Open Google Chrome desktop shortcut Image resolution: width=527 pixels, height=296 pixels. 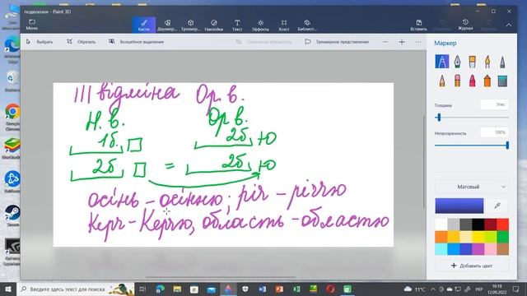(12, 117)
